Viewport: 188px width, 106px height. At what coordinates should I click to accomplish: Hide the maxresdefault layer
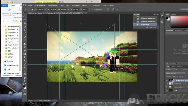167,87
